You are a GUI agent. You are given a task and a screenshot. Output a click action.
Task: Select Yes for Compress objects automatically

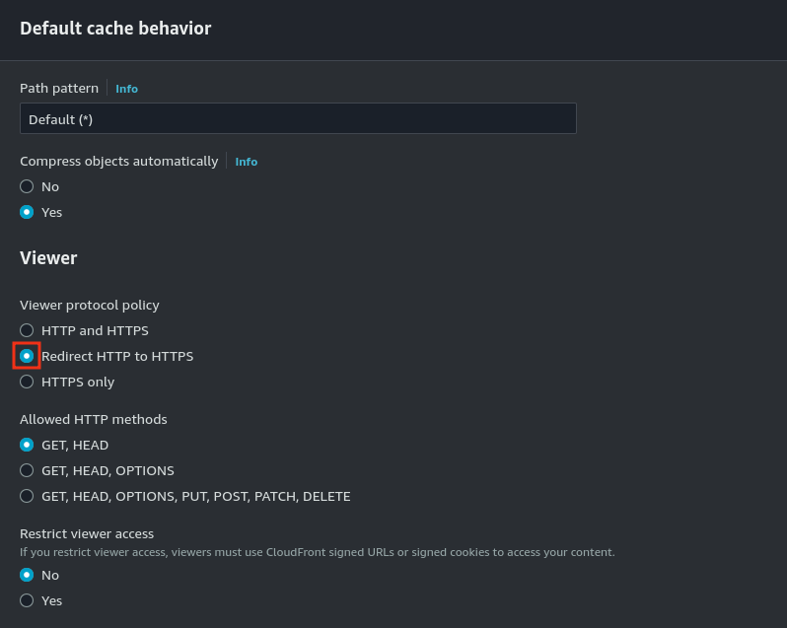[x=27, y=212]
